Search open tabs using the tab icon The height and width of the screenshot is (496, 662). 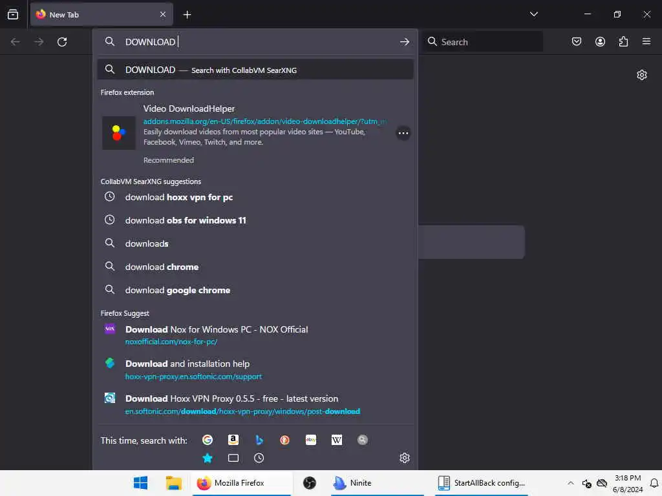coord(233,458)
